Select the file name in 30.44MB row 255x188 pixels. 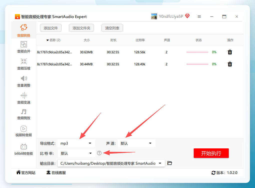[54, 64]
